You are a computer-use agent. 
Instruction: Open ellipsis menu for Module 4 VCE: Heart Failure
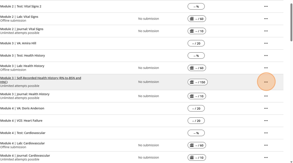pyautogui.click(x=266, y=121)
